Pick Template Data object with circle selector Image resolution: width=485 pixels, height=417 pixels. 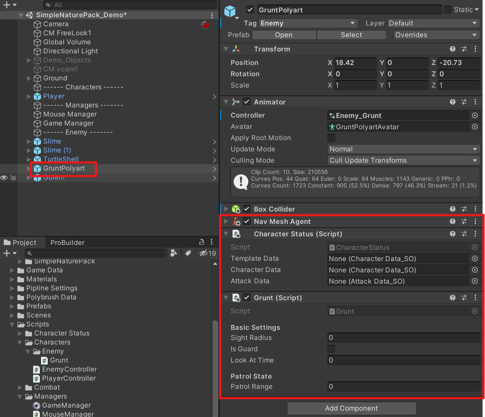coord(475,258)
